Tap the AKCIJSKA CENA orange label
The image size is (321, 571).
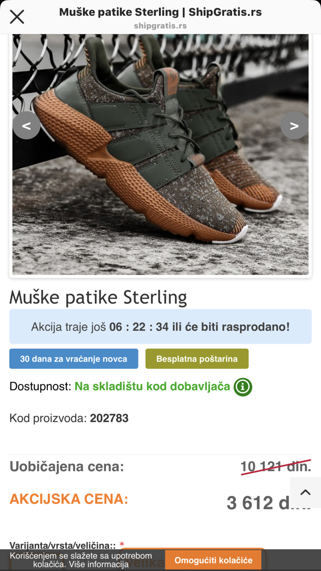pyautogui.click(x=69, y=499)
